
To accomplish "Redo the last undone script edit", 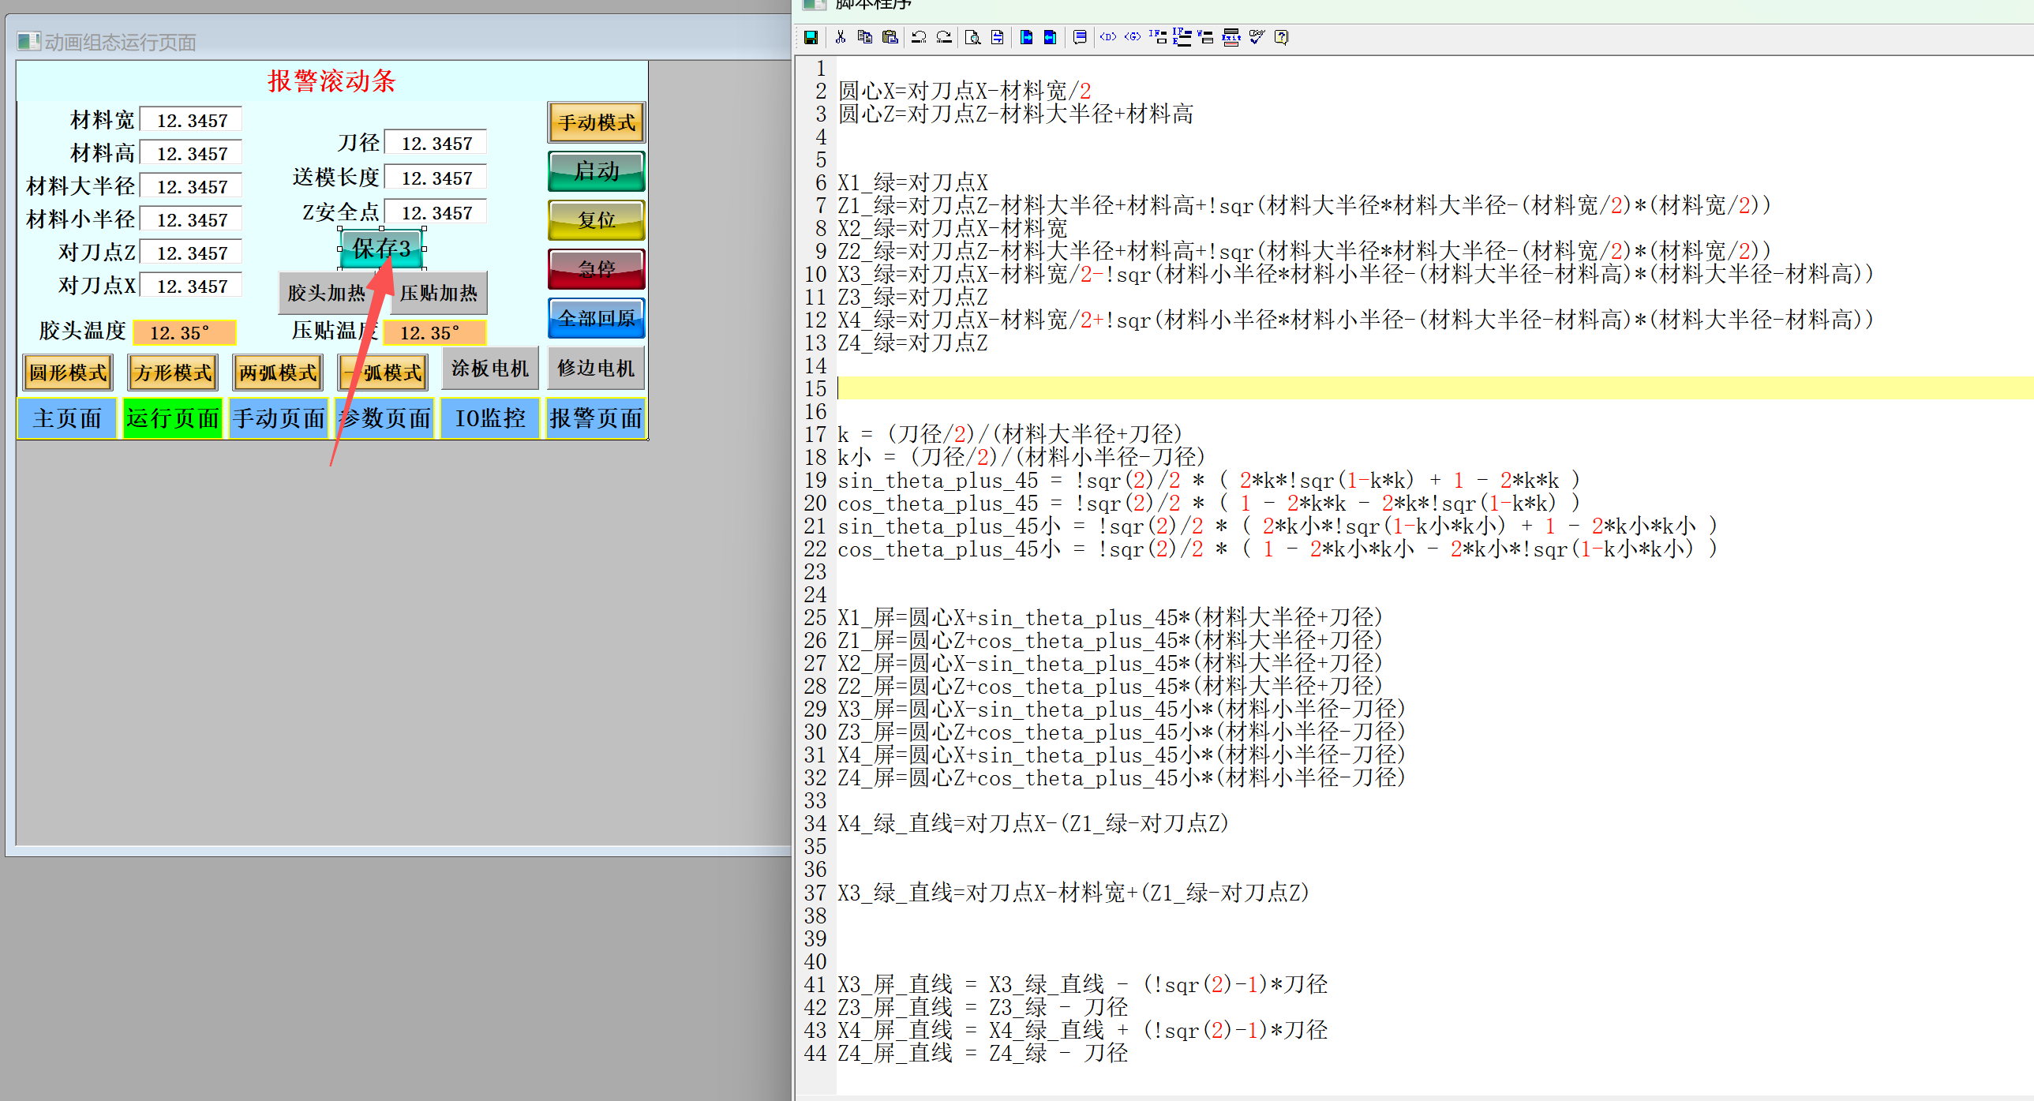I will [x=943, y=37].
